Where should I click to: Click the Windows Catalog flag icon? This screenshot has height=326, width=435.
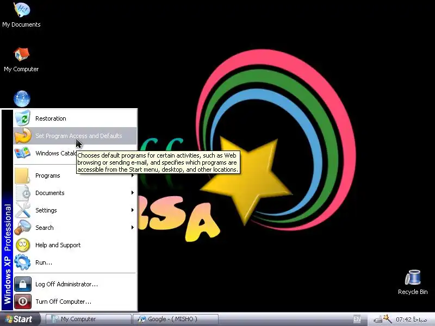22,153
